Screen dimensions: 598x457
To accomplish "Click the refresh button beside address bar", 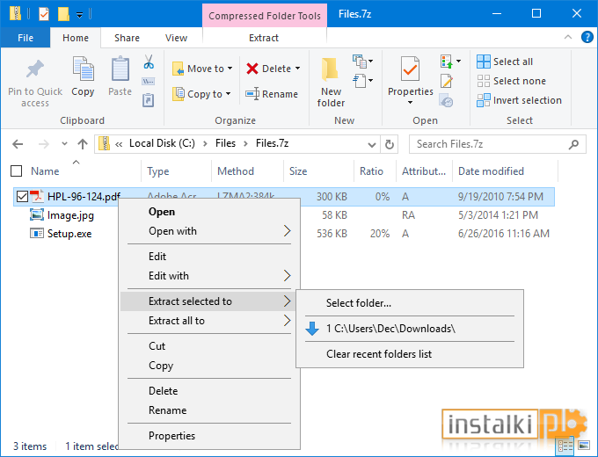I will (389, 144).
